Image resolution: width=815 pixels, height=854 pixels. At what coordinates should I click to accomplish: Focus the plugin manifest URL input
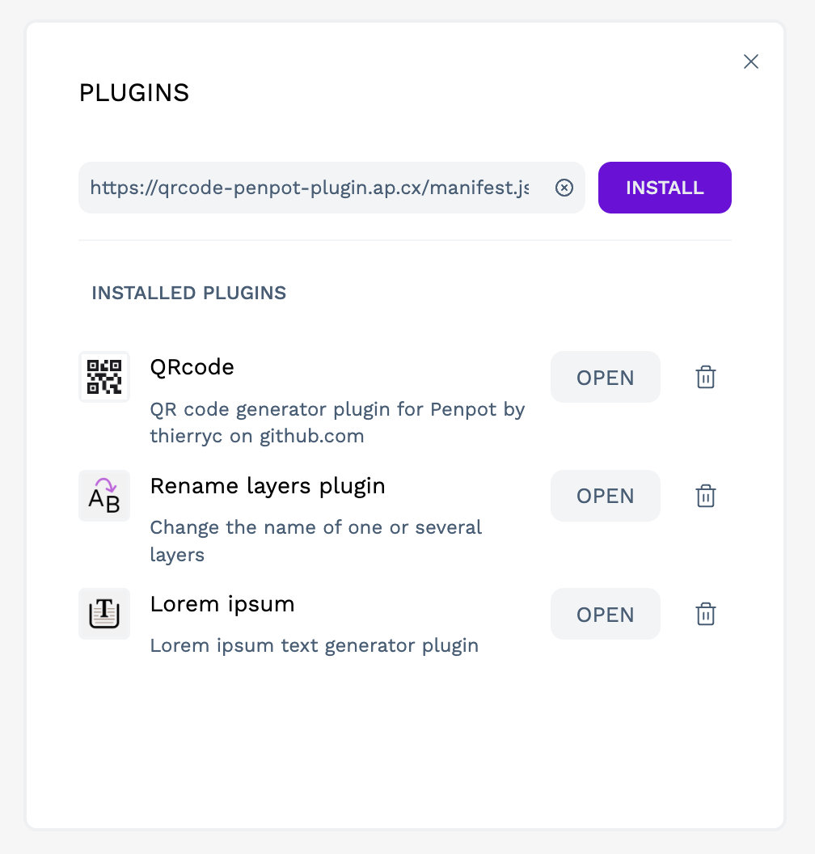309,188
